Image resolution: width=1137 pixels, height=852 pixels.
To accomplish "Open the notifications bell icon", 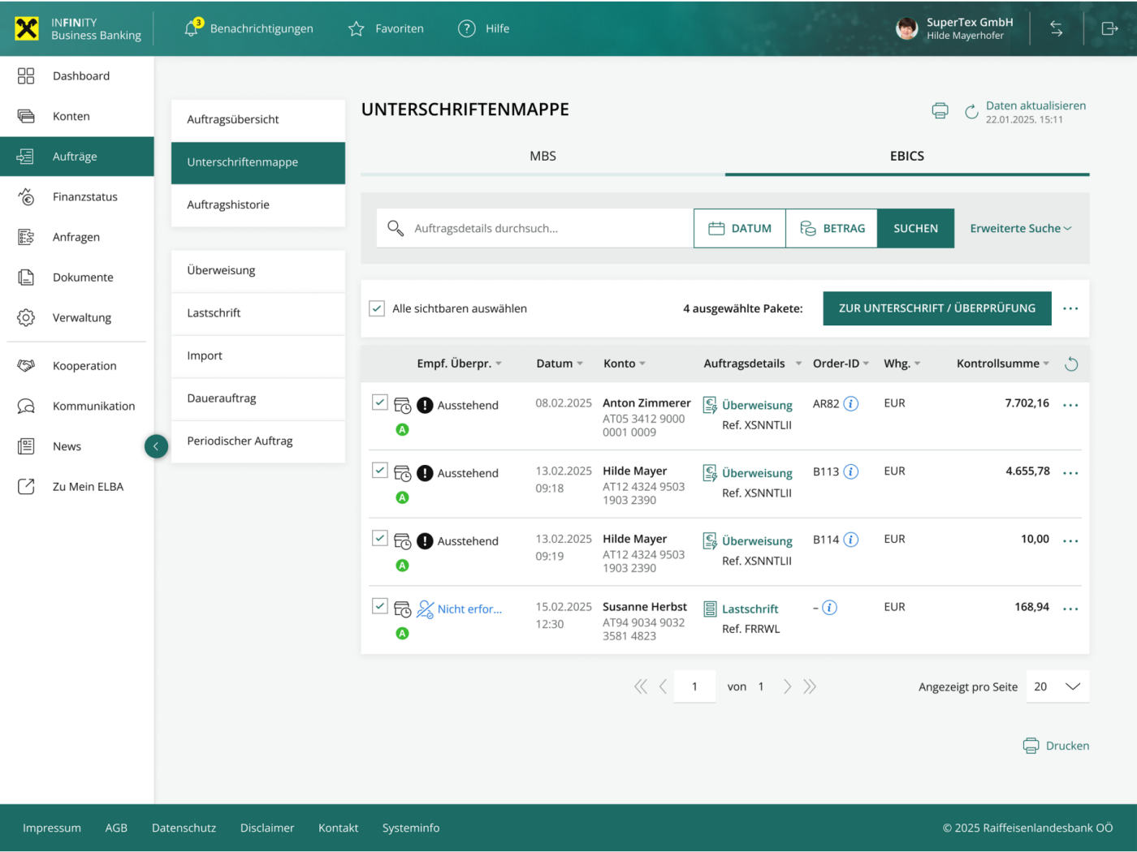I will (x=192, y=28).
